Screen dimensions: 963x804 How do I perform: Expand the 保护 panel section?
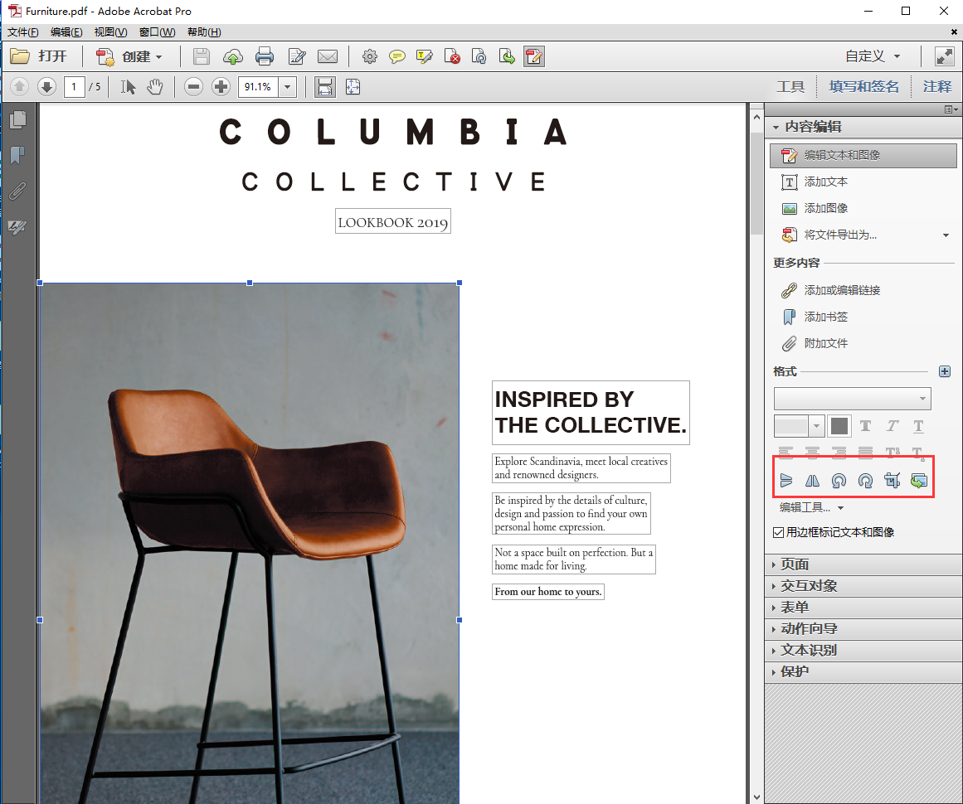coord(795,671)
